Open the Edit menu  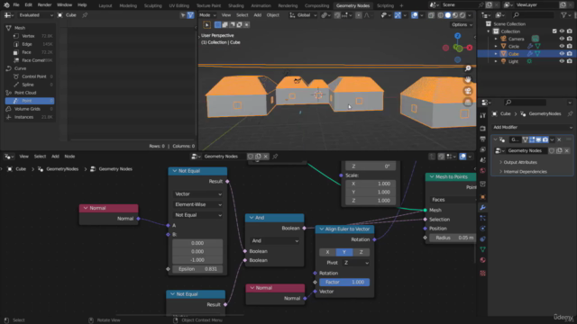[x=28, y=5]
